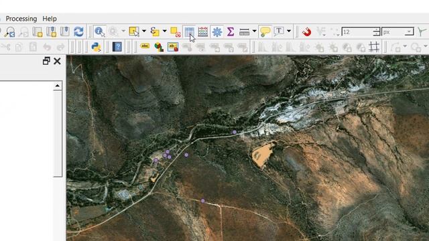Image resolution: width=429 pixels, height=241 pixels.
Task: Expand the Select by Value dropdown arrow
Action: [x=165, y=31]
